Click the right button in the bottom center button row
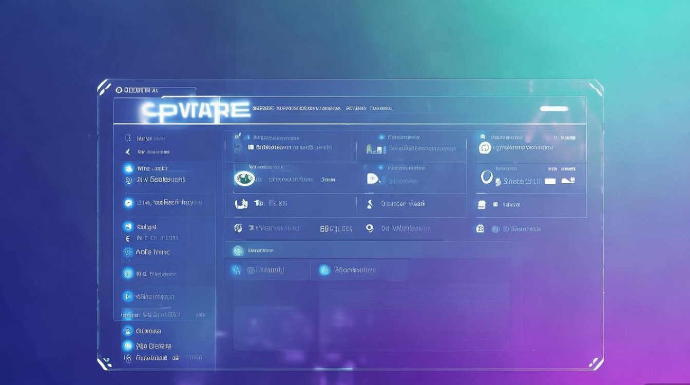690x385 pixels. (354, 270)
